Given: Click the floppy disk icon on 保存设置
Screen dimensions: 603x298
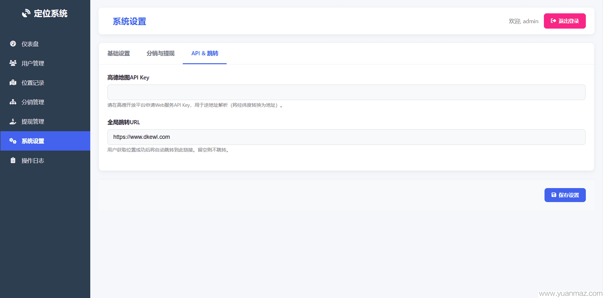Looking at the screenshot, I should (554, 195).
